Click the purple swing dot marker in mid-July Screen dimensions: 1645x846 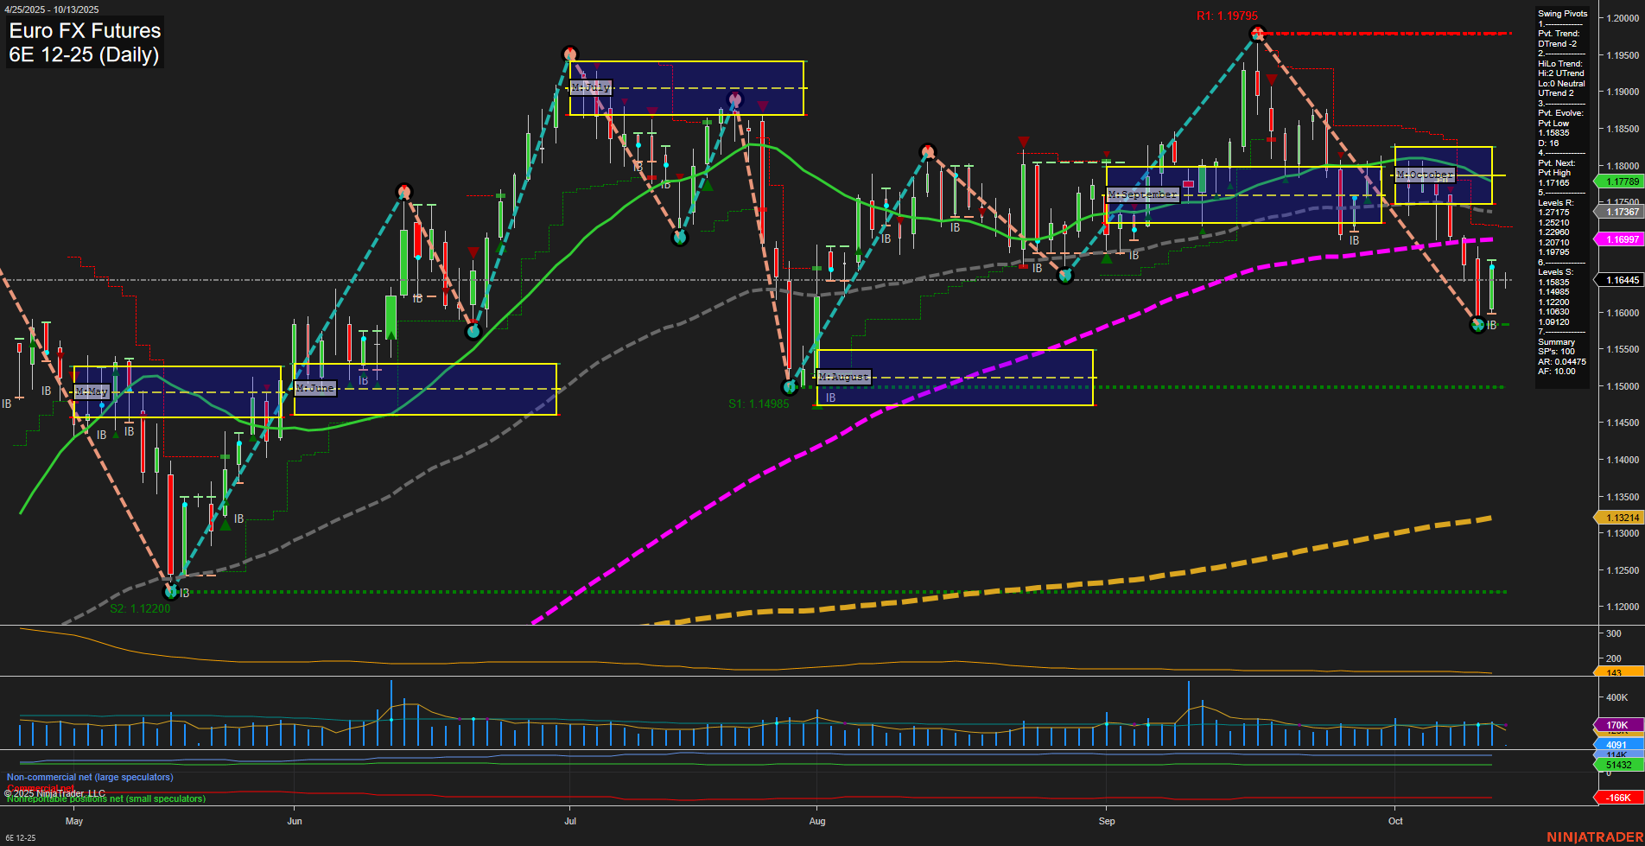[735, 99]
